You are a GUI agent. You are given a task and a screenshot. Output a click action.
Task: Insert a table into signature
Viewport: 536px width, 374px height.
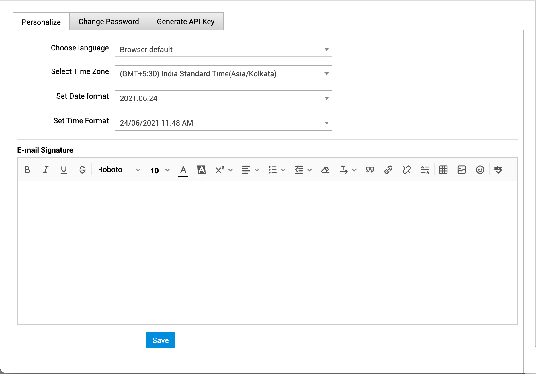[x=443, y=170]
